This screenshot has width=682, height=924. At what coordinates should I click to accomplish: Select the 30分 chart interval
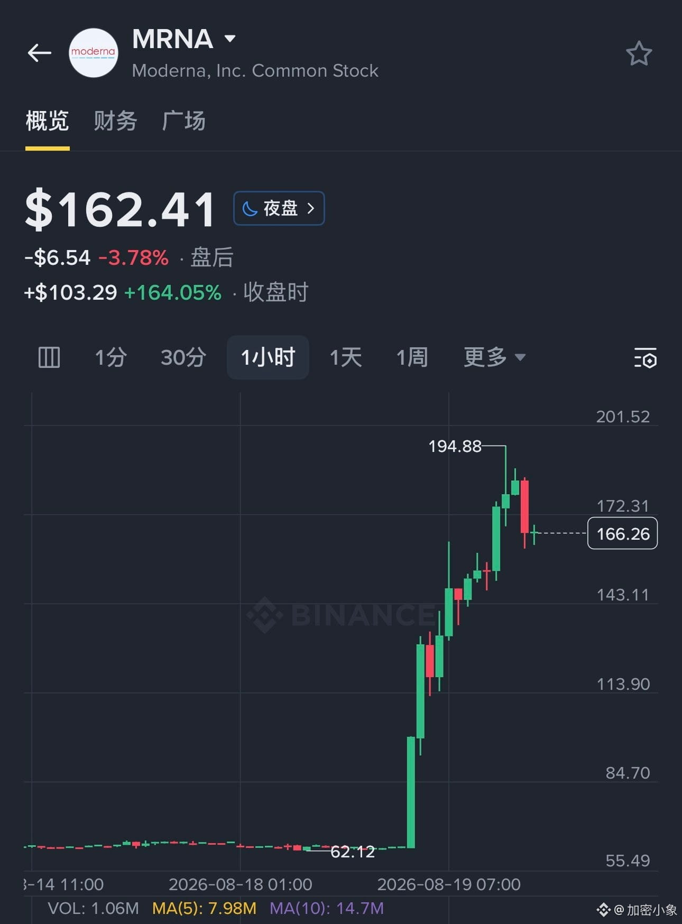[183, 357]
